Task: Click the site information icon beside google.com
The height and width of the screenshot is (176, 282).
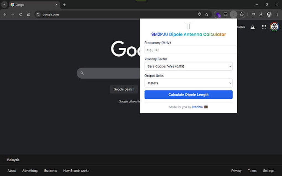Action: coord(38,14)
